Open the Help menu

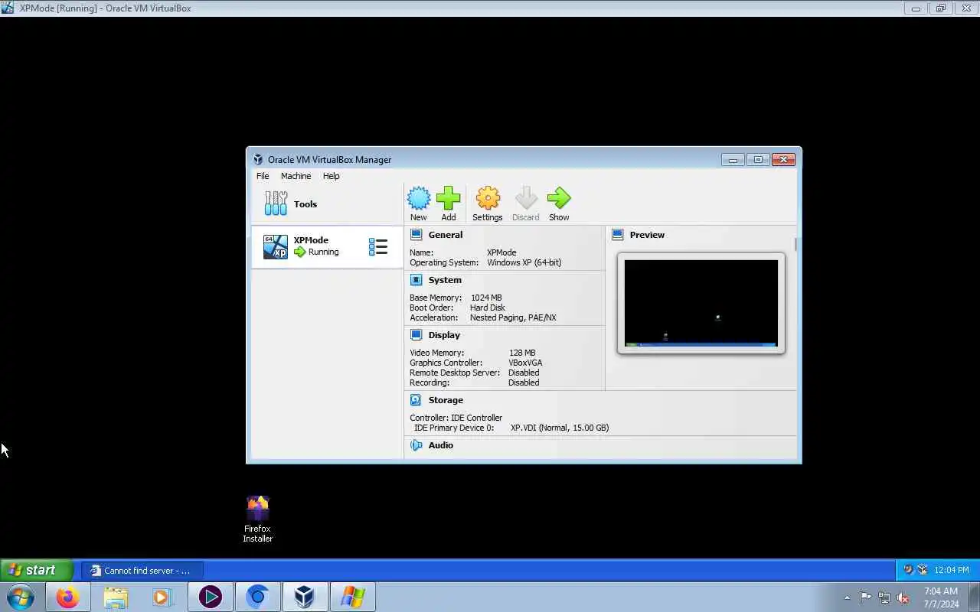331,176
